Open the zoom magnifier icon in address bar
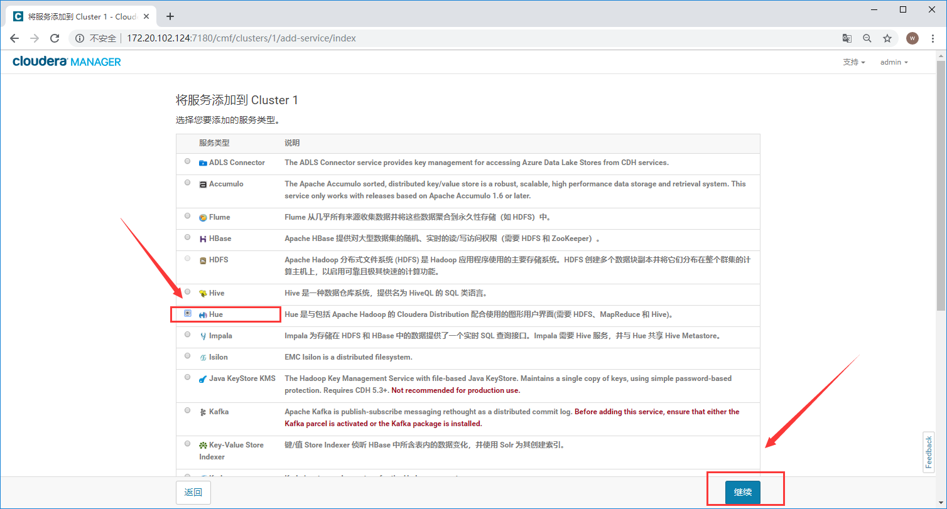 point(867,38)
